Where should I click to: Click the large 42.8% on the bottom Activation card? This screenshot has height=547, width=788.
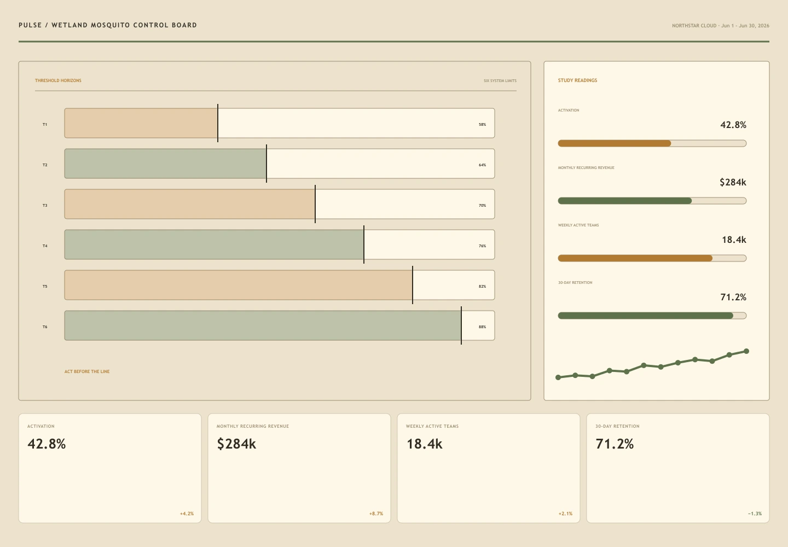47,444
